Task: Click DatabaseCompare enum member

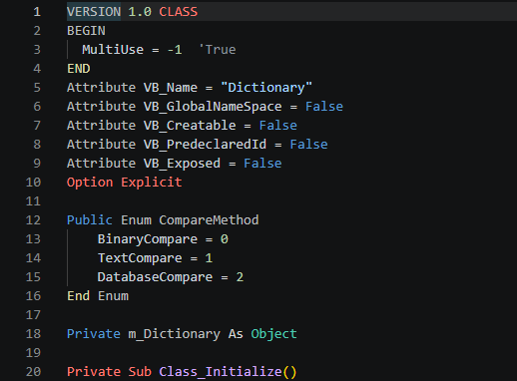Action: (x=155, y=277)
